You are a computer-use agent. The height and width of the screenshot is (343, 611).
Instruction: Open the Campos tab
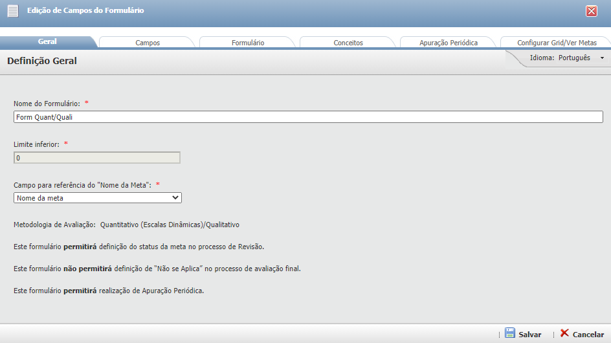[x=148, y=43]
